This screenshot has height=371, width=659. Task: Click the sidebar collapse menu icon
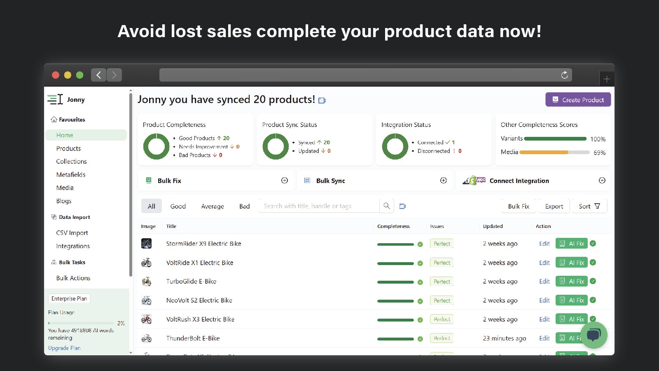(x=55, y=99)
